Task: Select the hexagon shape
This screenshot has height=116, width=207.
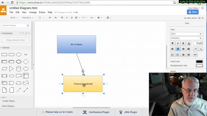Action: click(x=26, y=69)
